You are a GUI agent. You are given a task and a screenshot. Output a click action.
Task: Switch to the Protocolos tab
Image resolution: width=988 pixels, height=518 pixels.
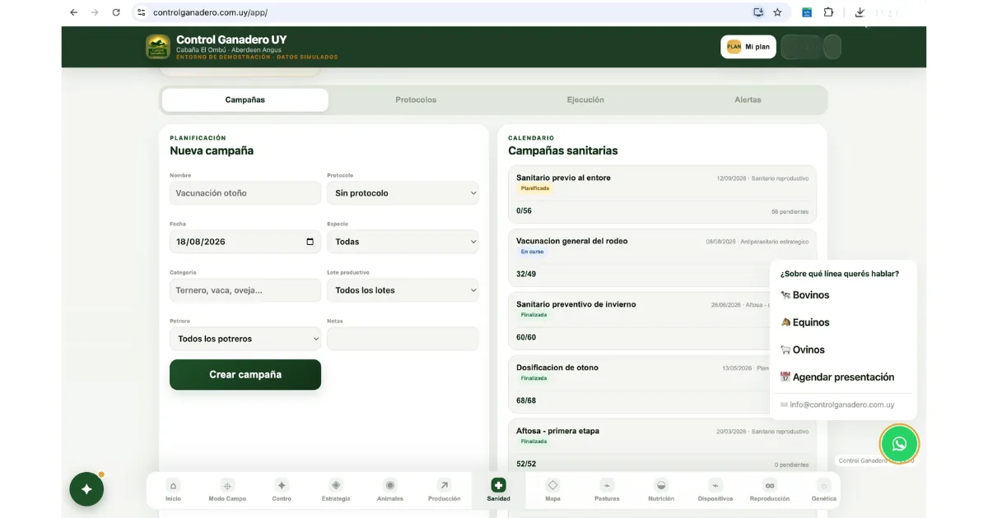coord(416,99)
